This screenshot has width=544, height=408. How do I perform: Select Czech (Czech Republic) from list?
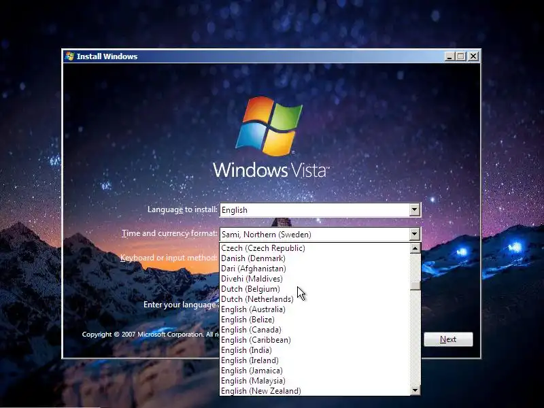(315, 248)
